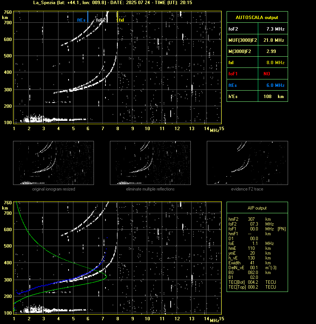Click the La_Spezia date and time title

pyautogui.click(x=113, y=3)
